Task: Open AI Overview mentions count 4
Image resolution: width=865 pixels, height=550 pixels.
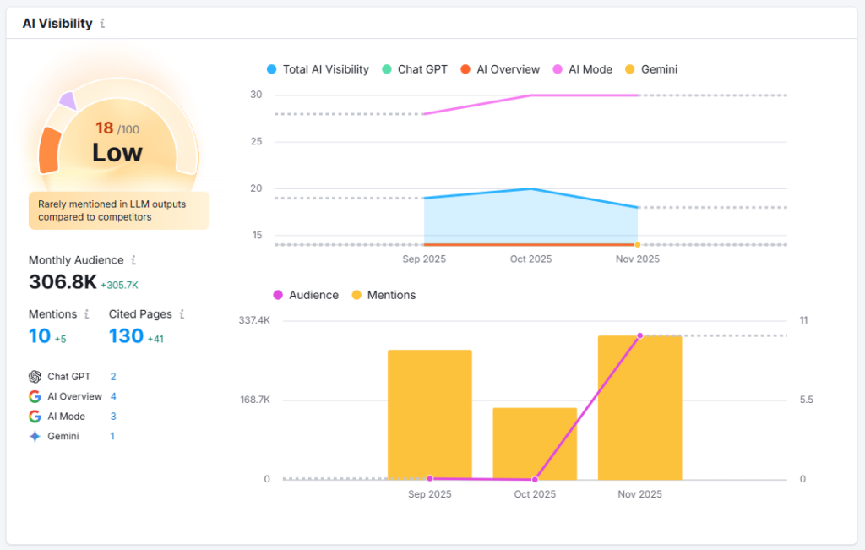Action: point(113,396)
